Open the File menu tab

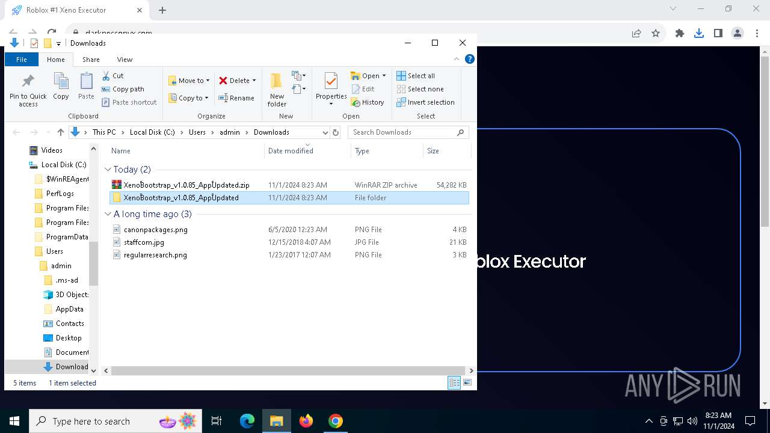pos(22,60)
